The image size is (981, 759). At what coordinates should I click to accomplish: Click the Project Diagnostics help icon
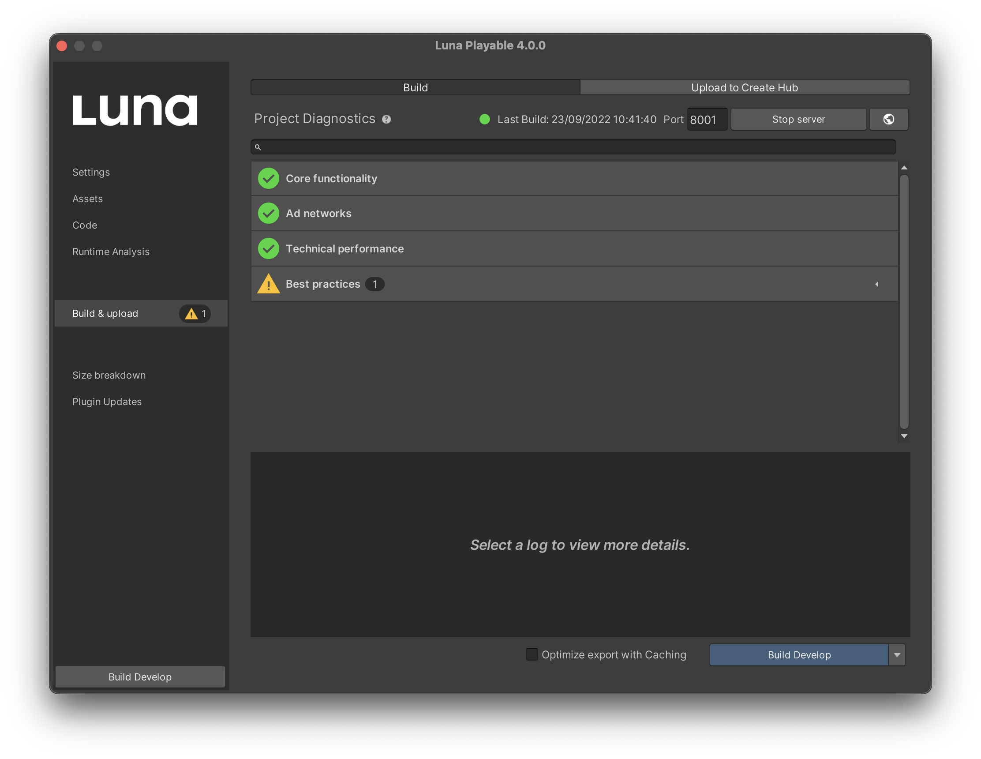pyautogui.click(x=386, y=119)
